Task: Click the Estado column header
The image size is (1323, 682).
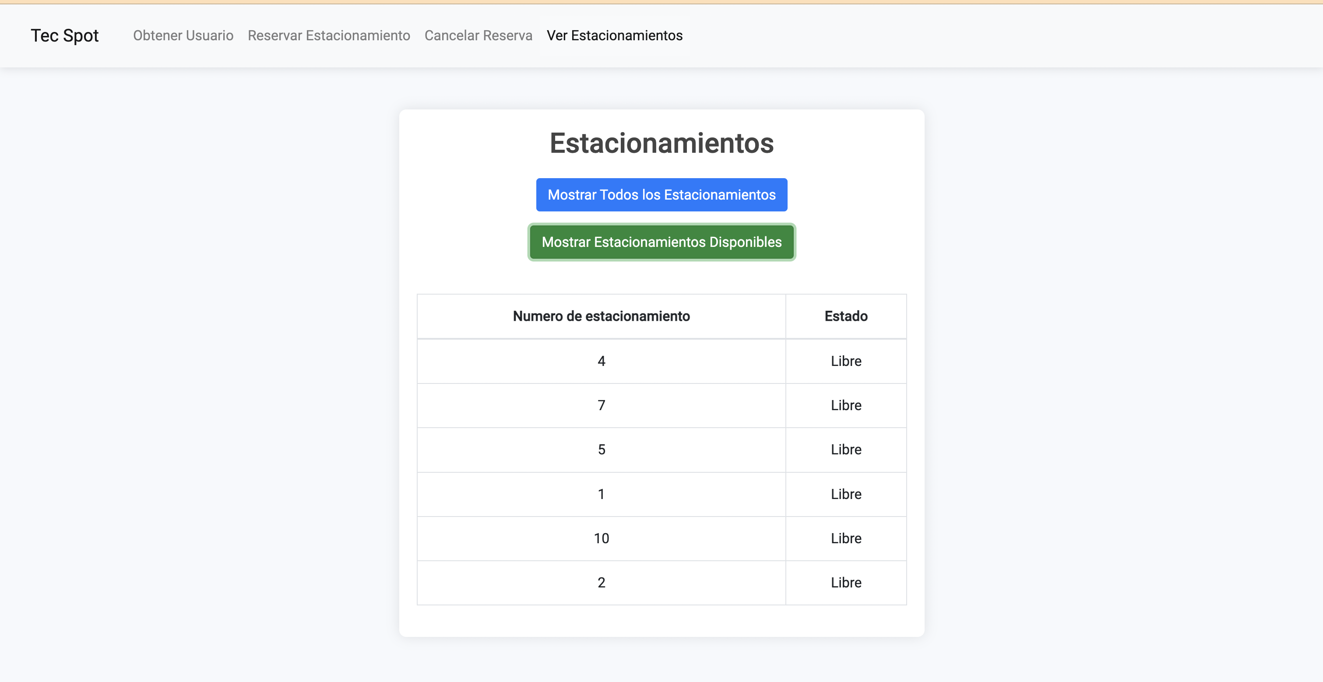Action: [845, 316]
